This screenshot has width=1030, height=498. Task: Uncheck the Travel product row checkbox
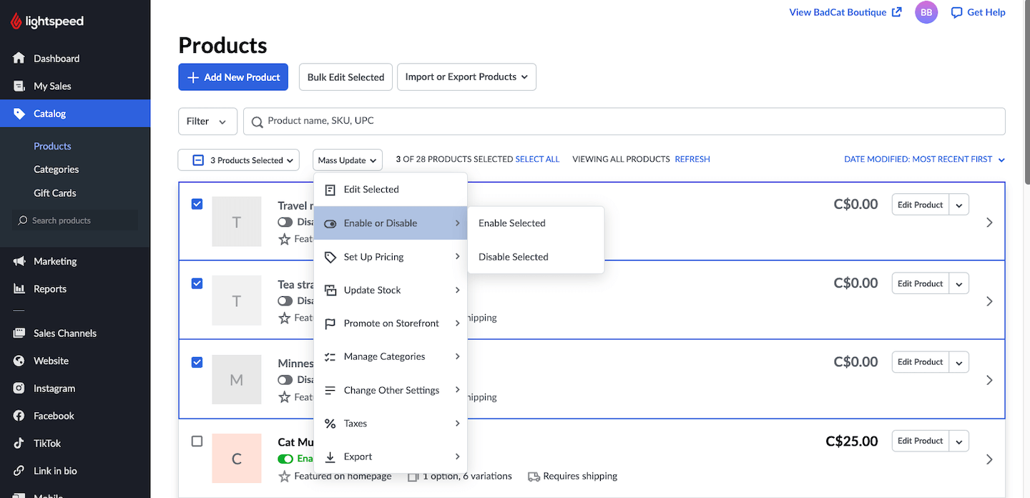(197, 204)
